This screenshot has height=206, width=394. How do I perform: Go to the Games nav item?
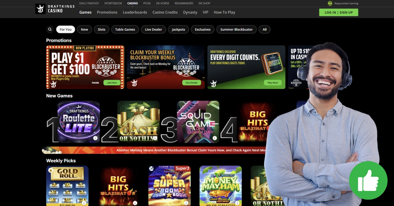pos(85,12)
